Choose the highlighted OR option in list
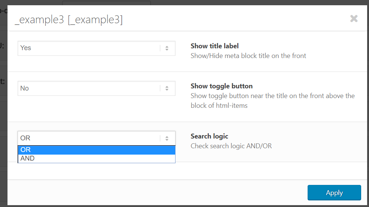 96,150
